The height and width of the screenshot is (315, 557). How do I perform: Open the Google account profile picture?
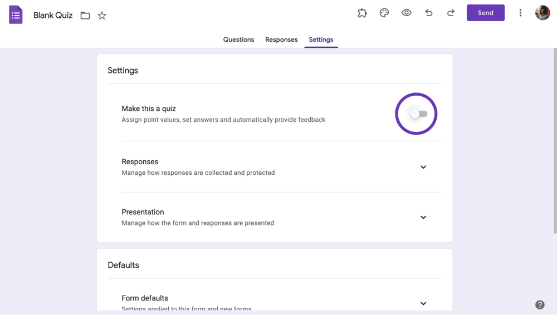pos(543,13)
